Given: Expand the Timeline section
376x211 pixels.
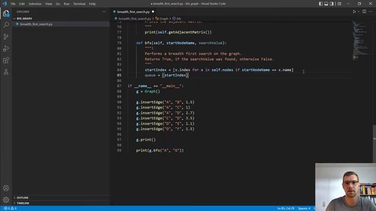Looking at the screenshot, I should point(23,203).
